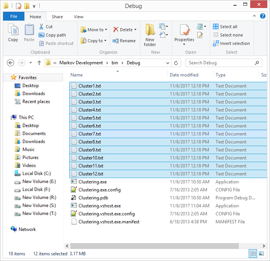
Task: Open the Help question mark icon
Action: (263, 16)
